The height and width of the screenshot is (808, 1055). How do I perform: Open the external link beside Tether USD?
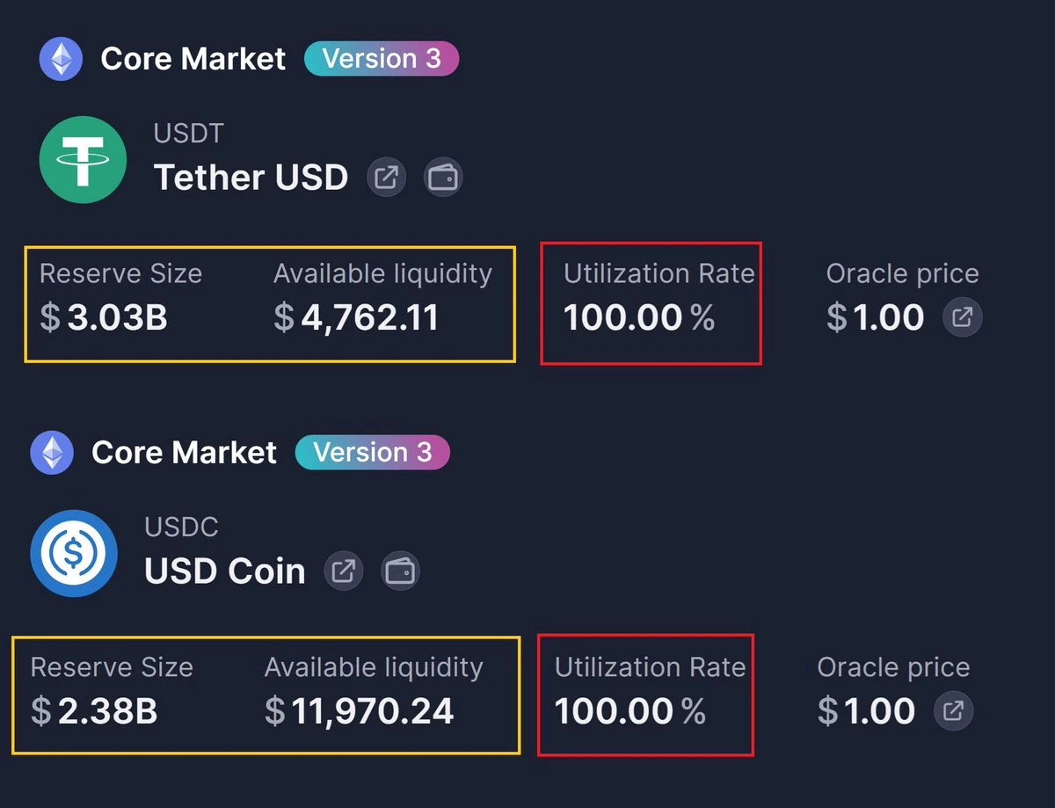[x=386, y=177]
